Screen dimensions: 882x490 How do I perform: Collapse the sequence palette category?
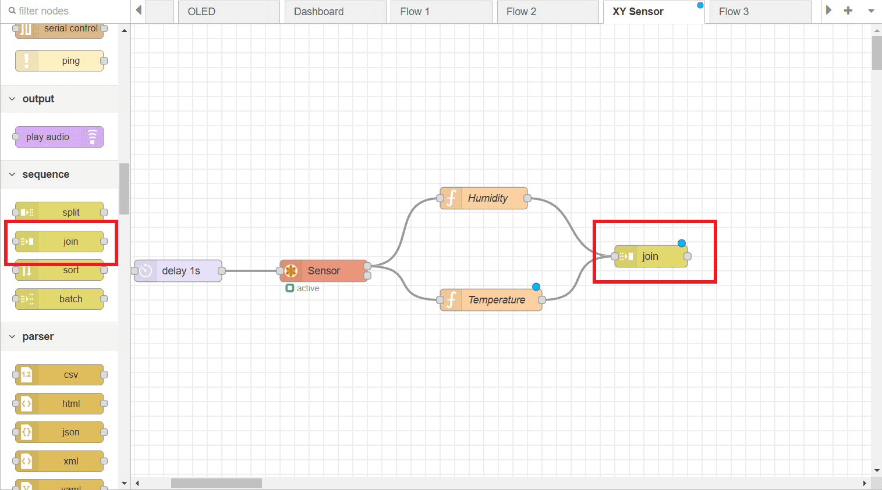point(12,174)
